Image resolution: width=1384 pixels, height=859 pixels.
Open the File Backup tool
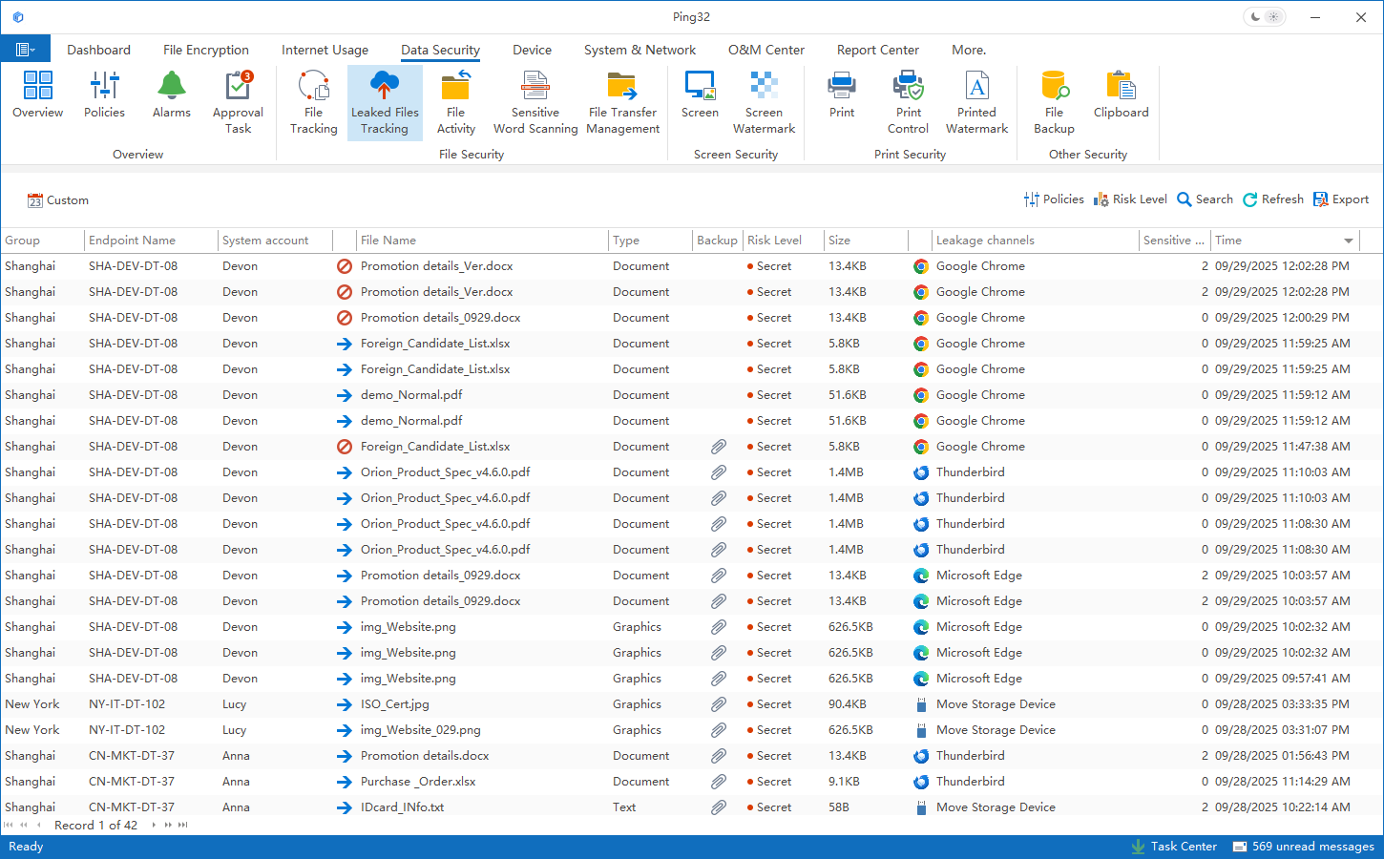point(1054,102)
